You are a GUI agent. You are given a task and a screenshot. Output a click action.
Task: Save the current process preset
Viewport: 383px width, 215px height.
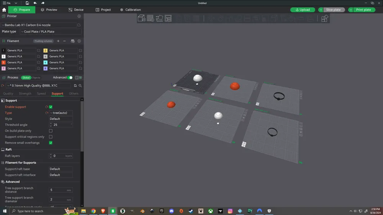coord(75,86)
